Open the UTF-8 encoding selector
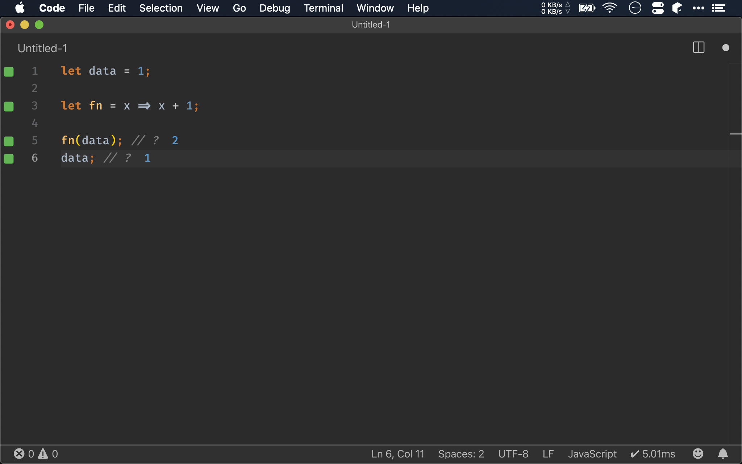The width and height of the screenshot is (742, 464). pos(513,454)
